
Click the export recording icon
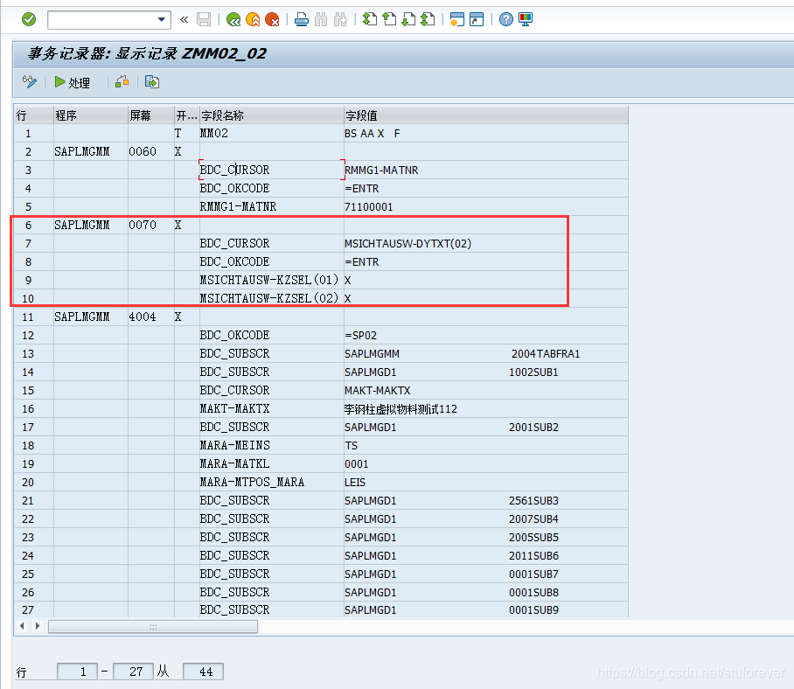click(x=152, y=82)
